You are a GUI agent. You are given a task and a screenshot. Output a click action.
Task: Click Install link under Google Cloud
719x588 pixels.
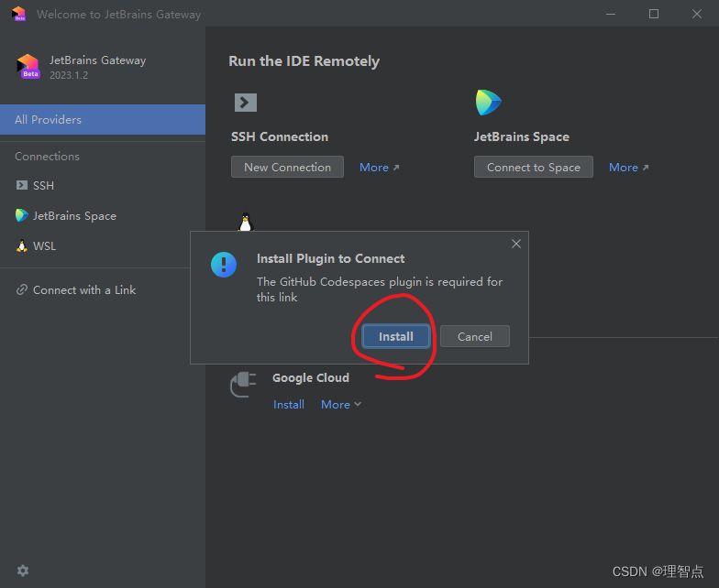point(289,405)
